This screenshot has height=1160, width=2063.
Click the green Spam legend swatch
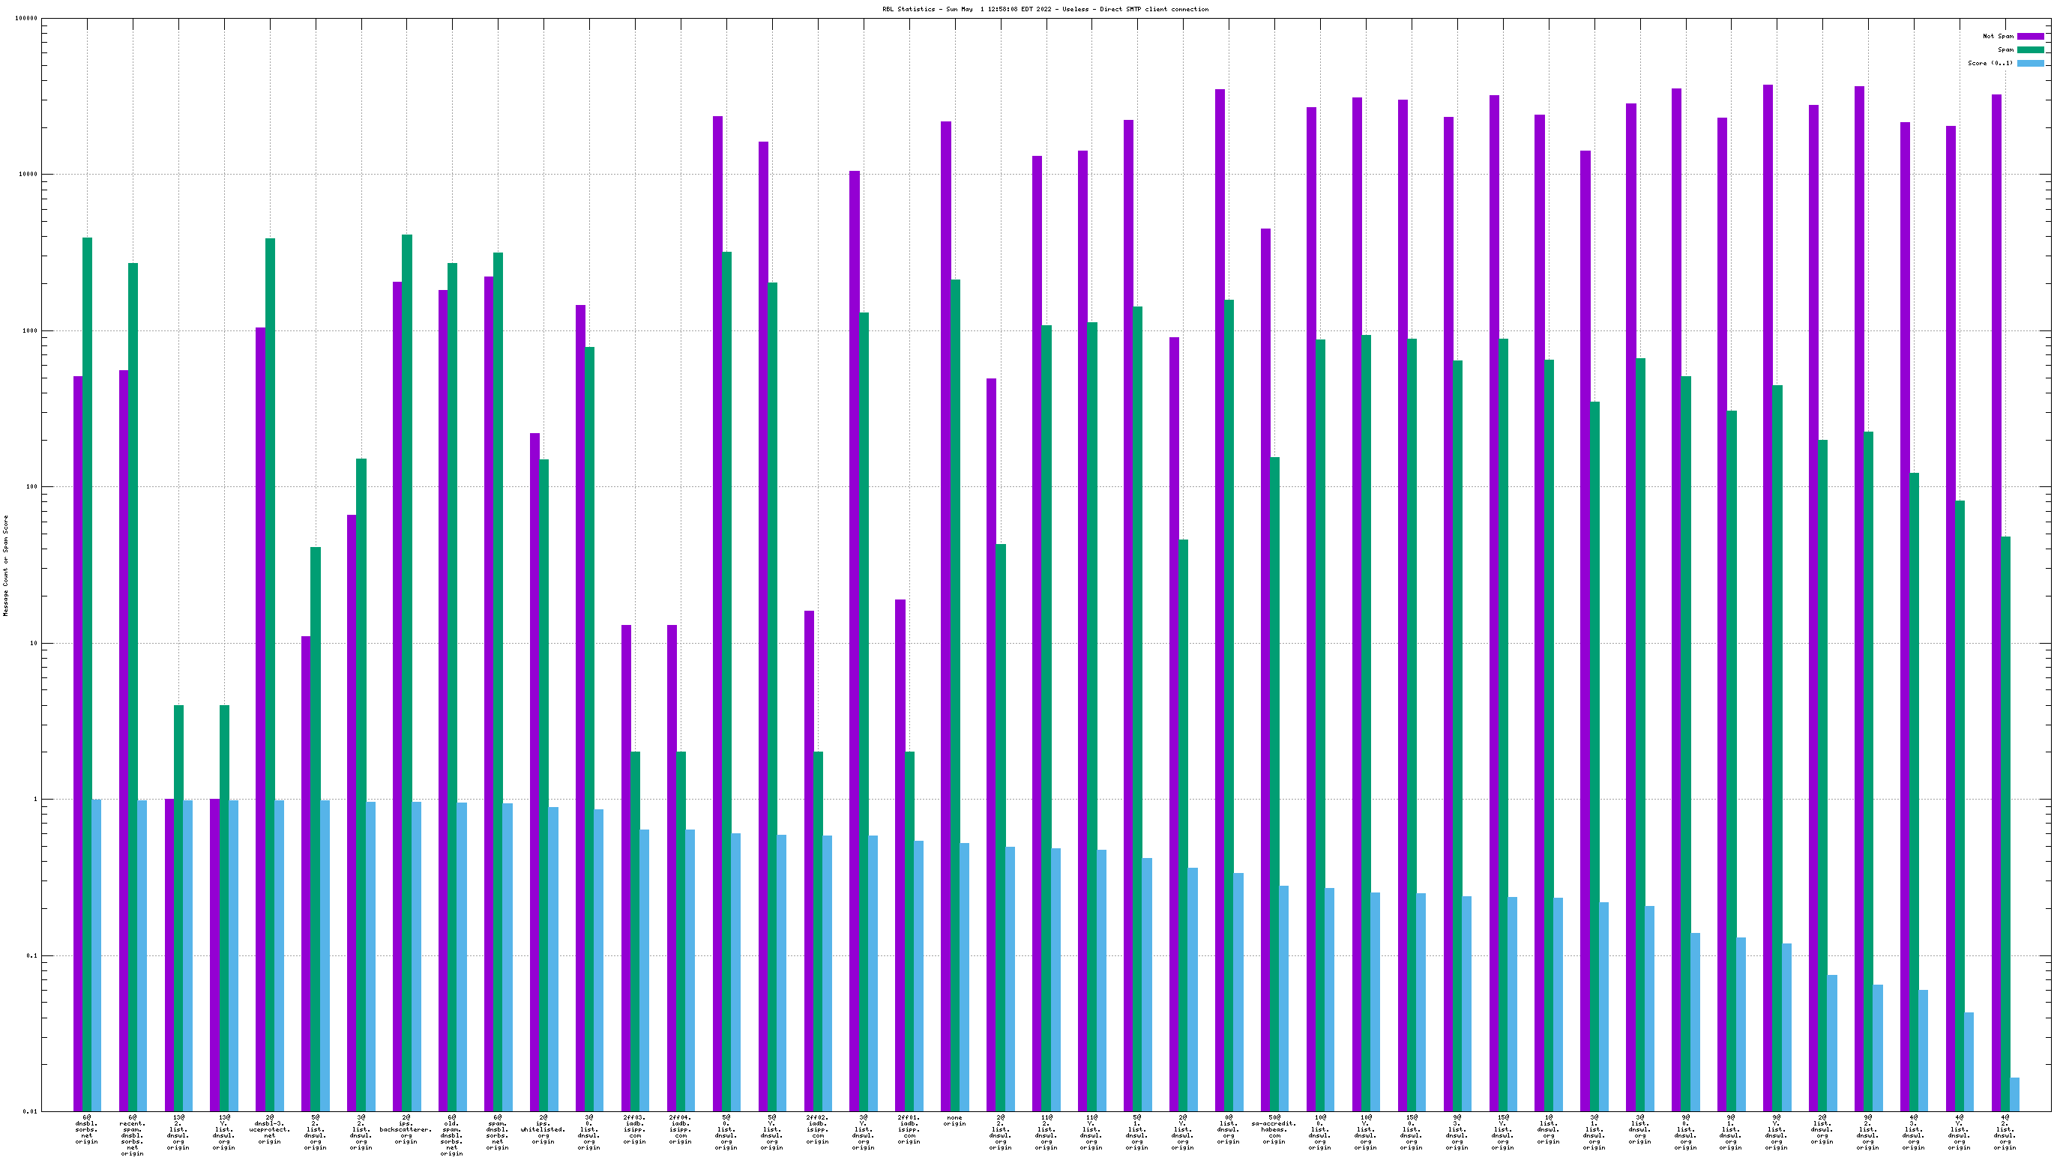2029,49
